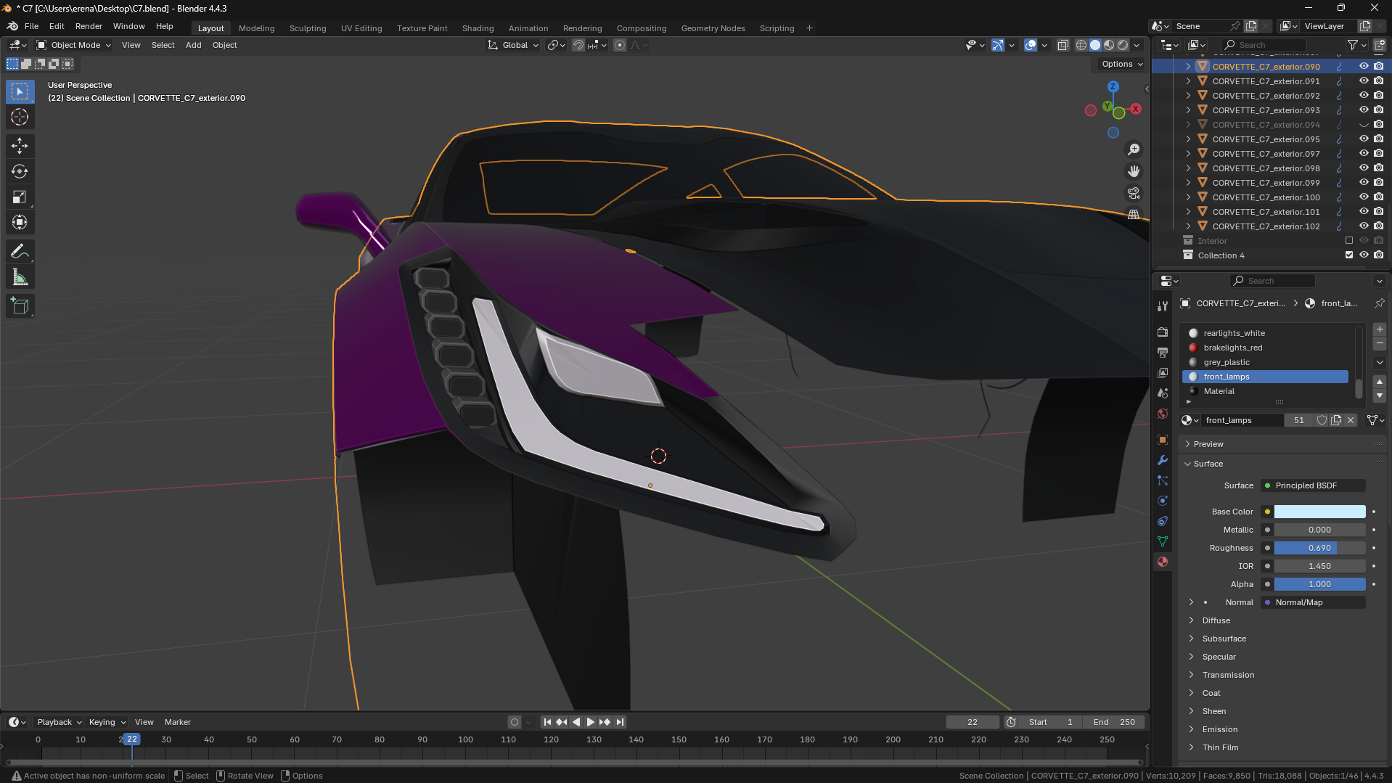
Task: Click the Base Color swatch
Action: tap(1319, 512)
